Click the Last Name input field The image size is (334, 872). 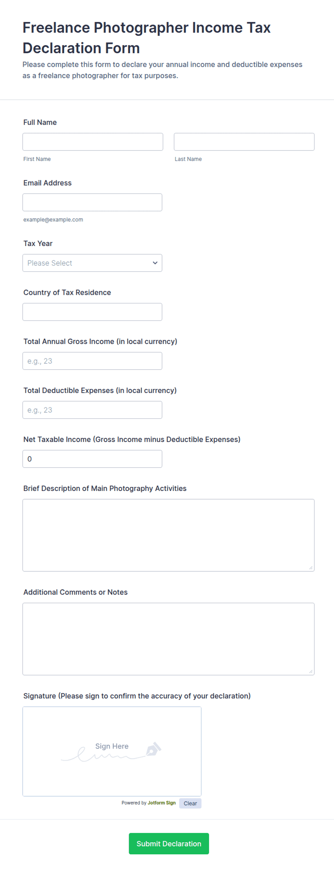(x=244, y=142)
